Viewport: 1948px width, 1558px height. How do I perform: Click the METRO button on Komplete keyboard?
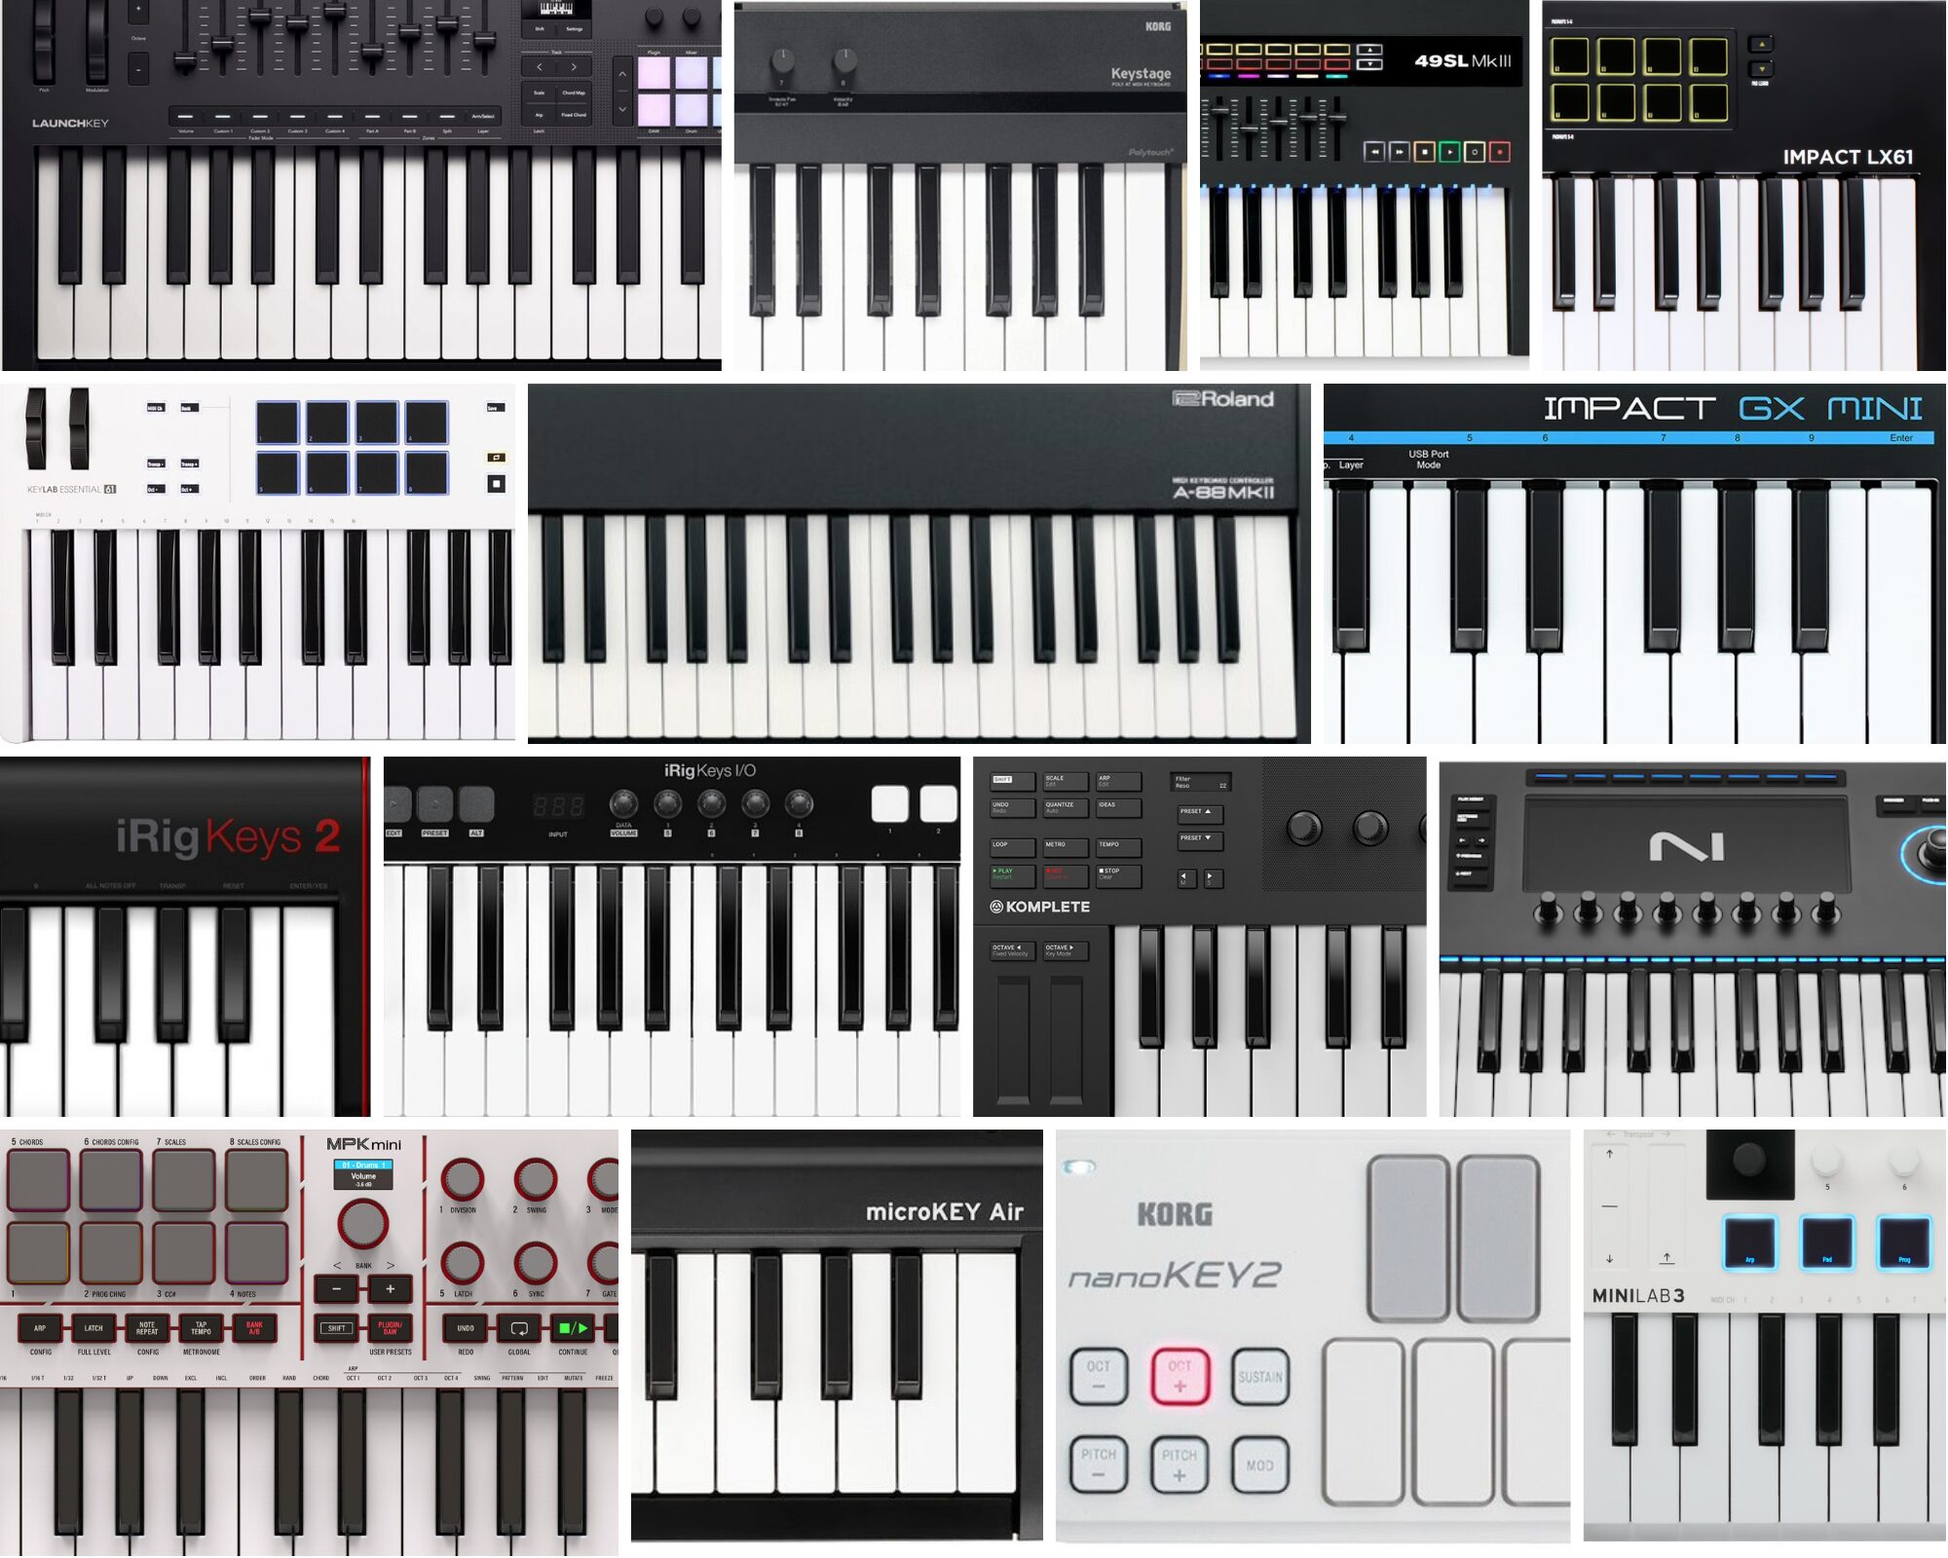1066,847
